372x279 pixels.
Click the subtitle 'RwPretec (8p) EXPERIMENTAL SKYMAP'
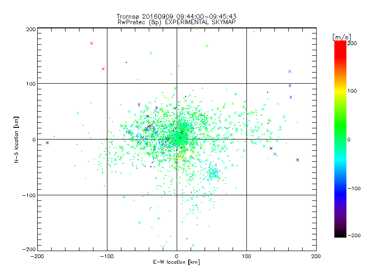point(177,22)
